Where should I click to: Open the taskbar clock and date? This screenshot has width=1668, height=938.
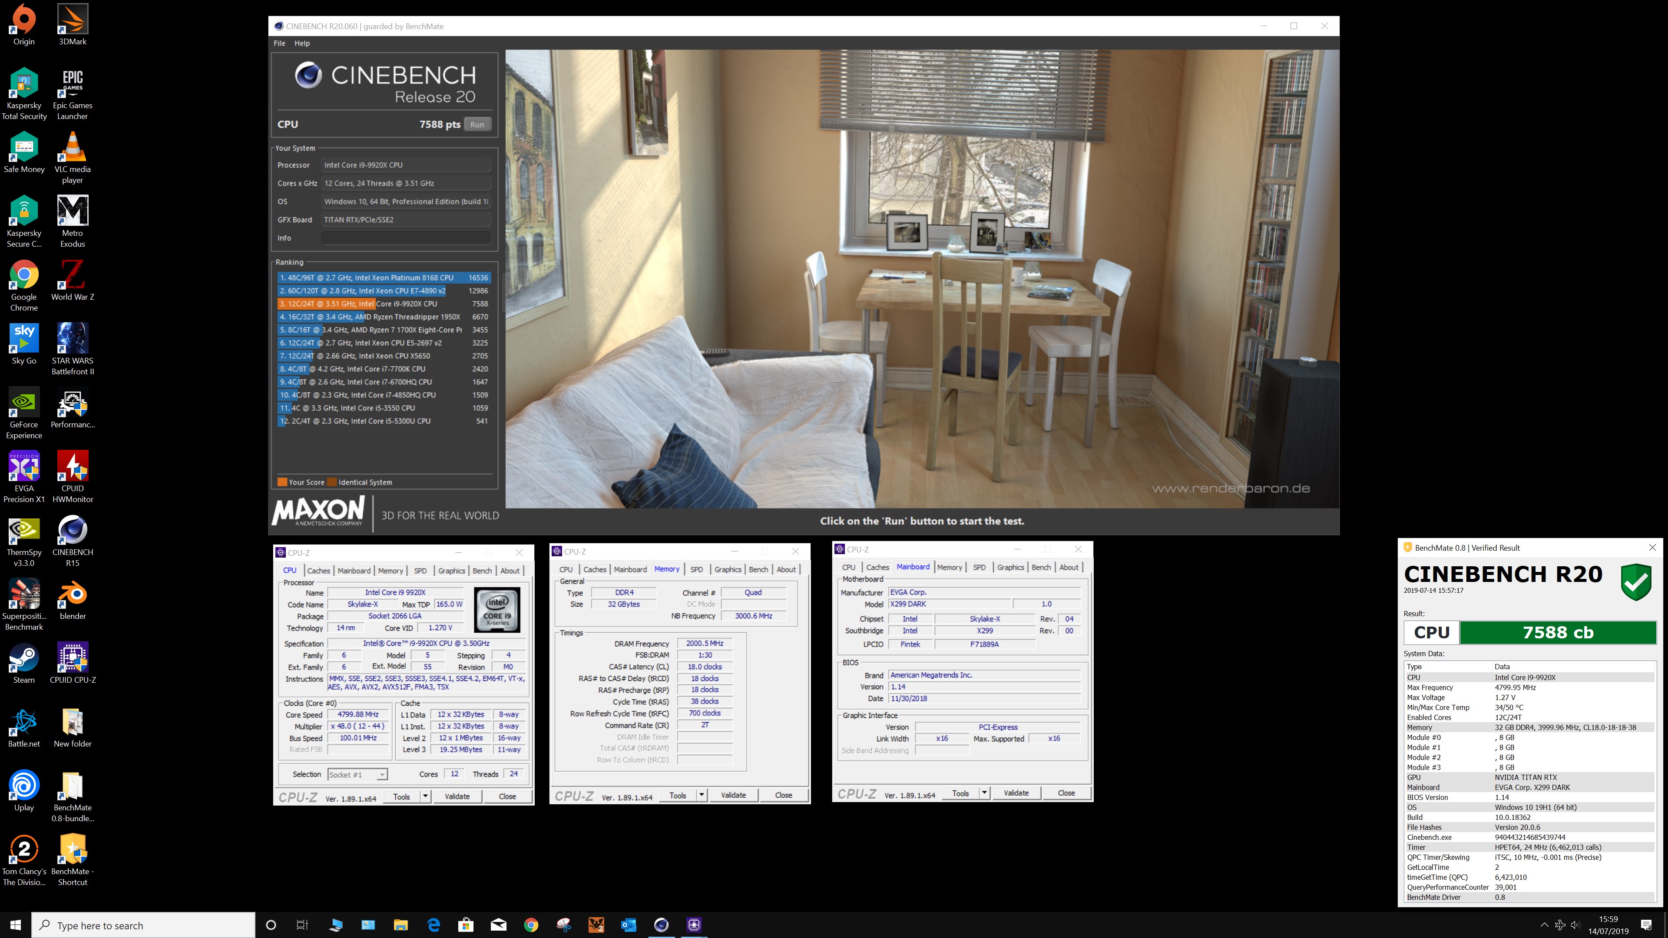tap(1608, 925)
